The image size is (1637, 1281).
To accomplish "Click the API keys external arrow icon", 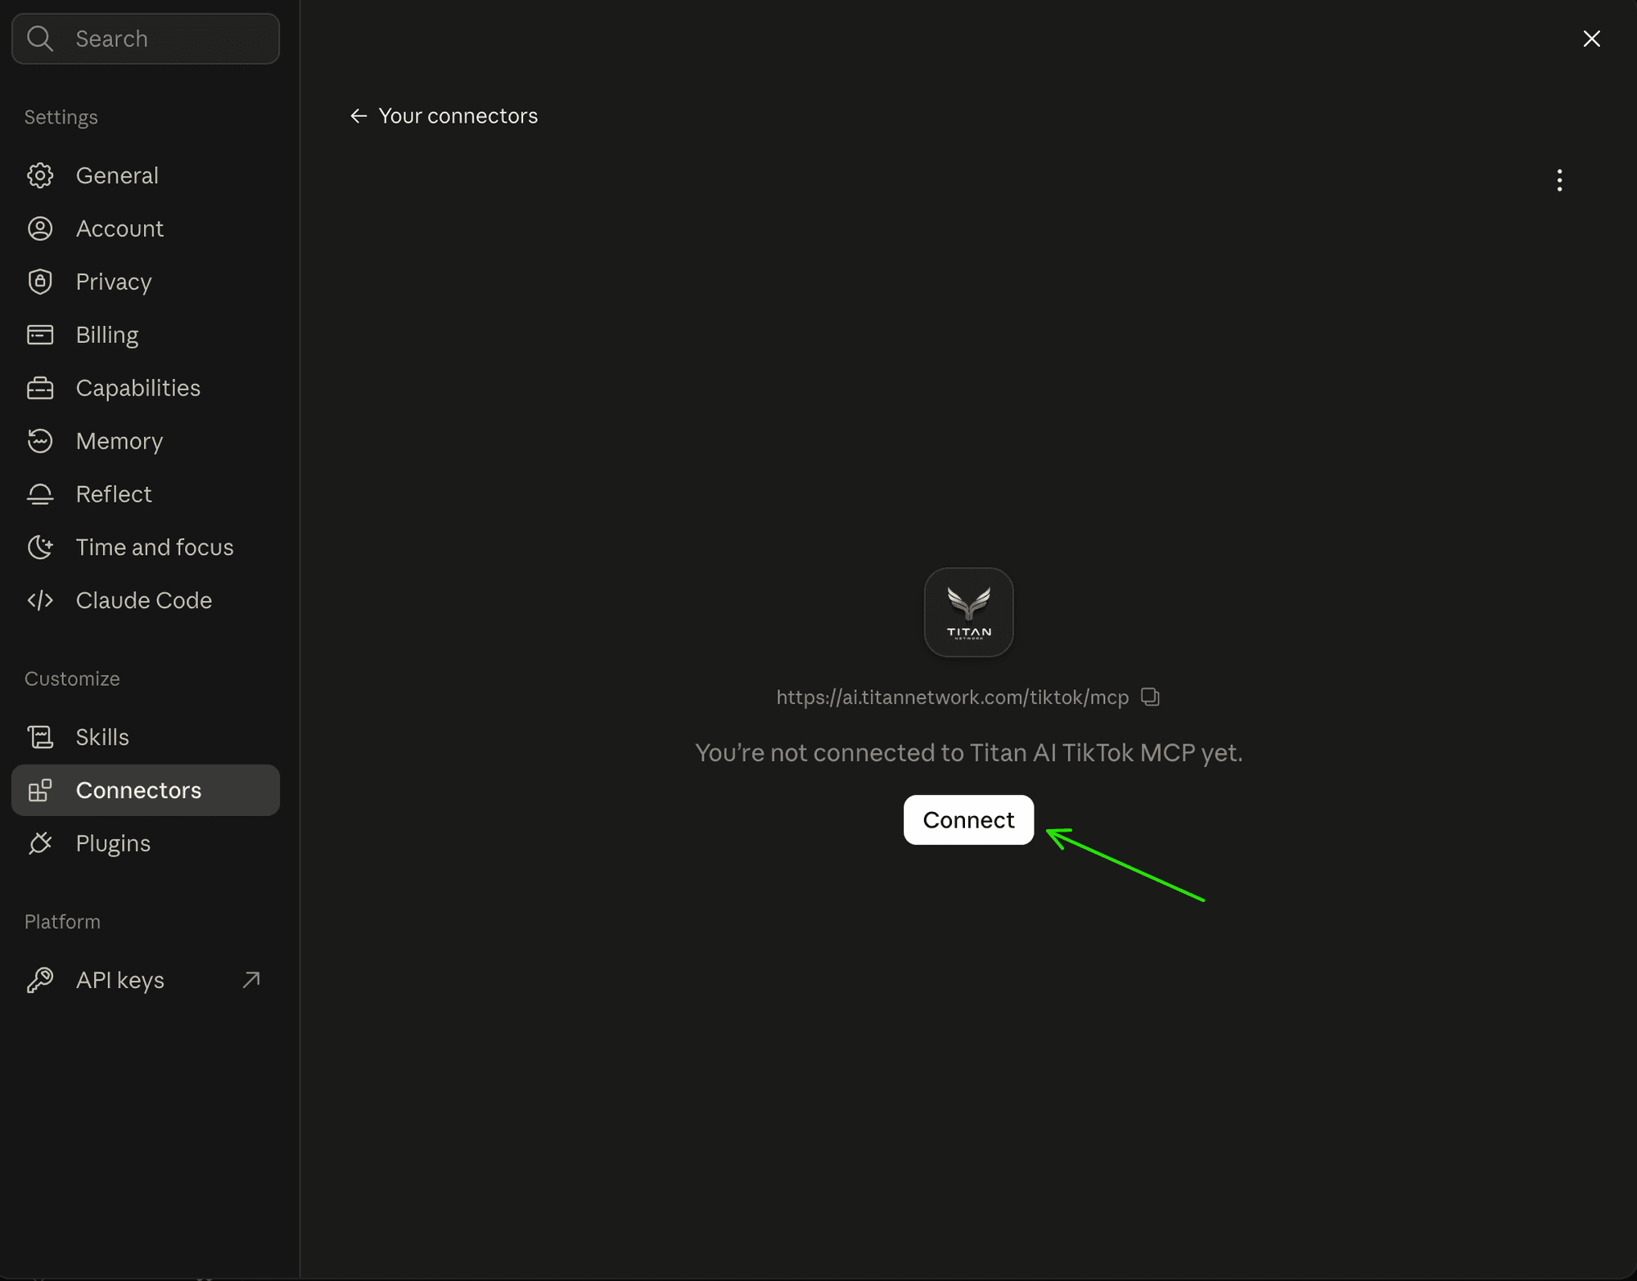I will tap(251, 980).
